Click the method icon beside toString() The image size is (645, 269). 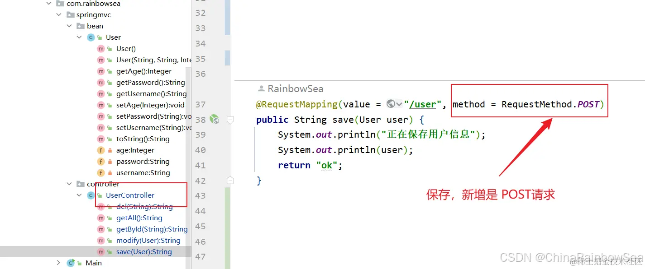coord(101,139)
